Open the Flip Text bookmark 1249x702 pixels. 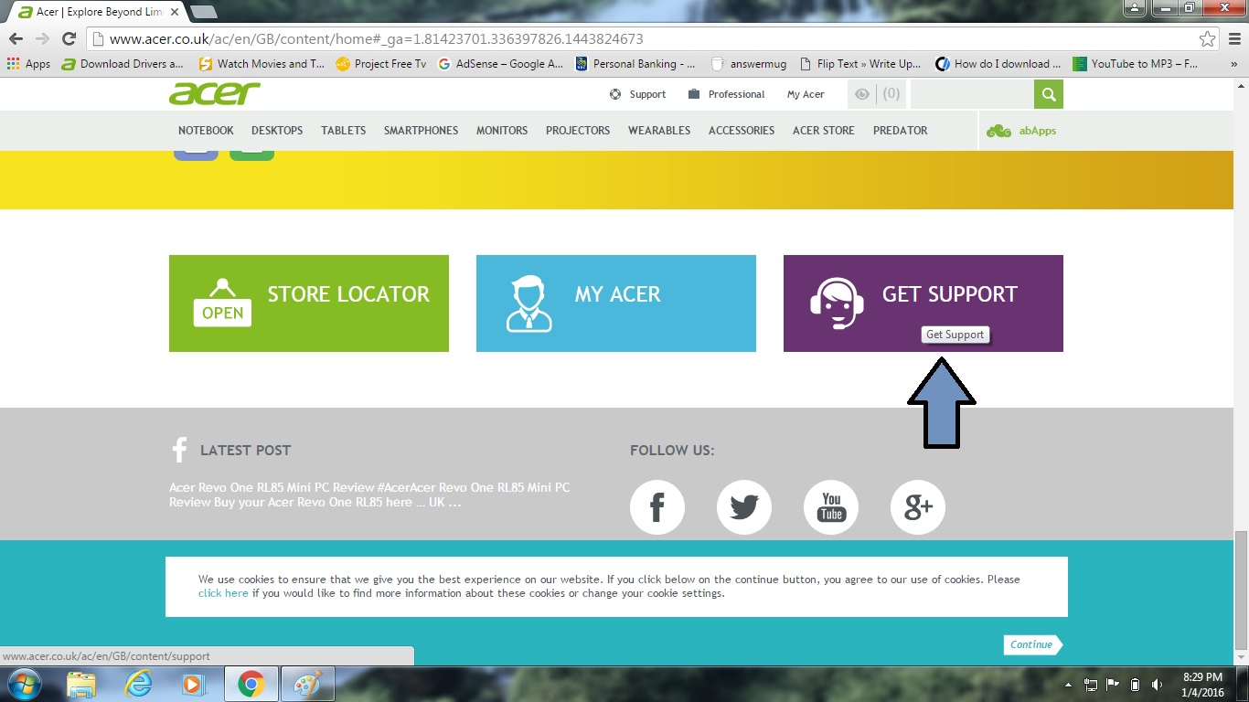point(860,64)
